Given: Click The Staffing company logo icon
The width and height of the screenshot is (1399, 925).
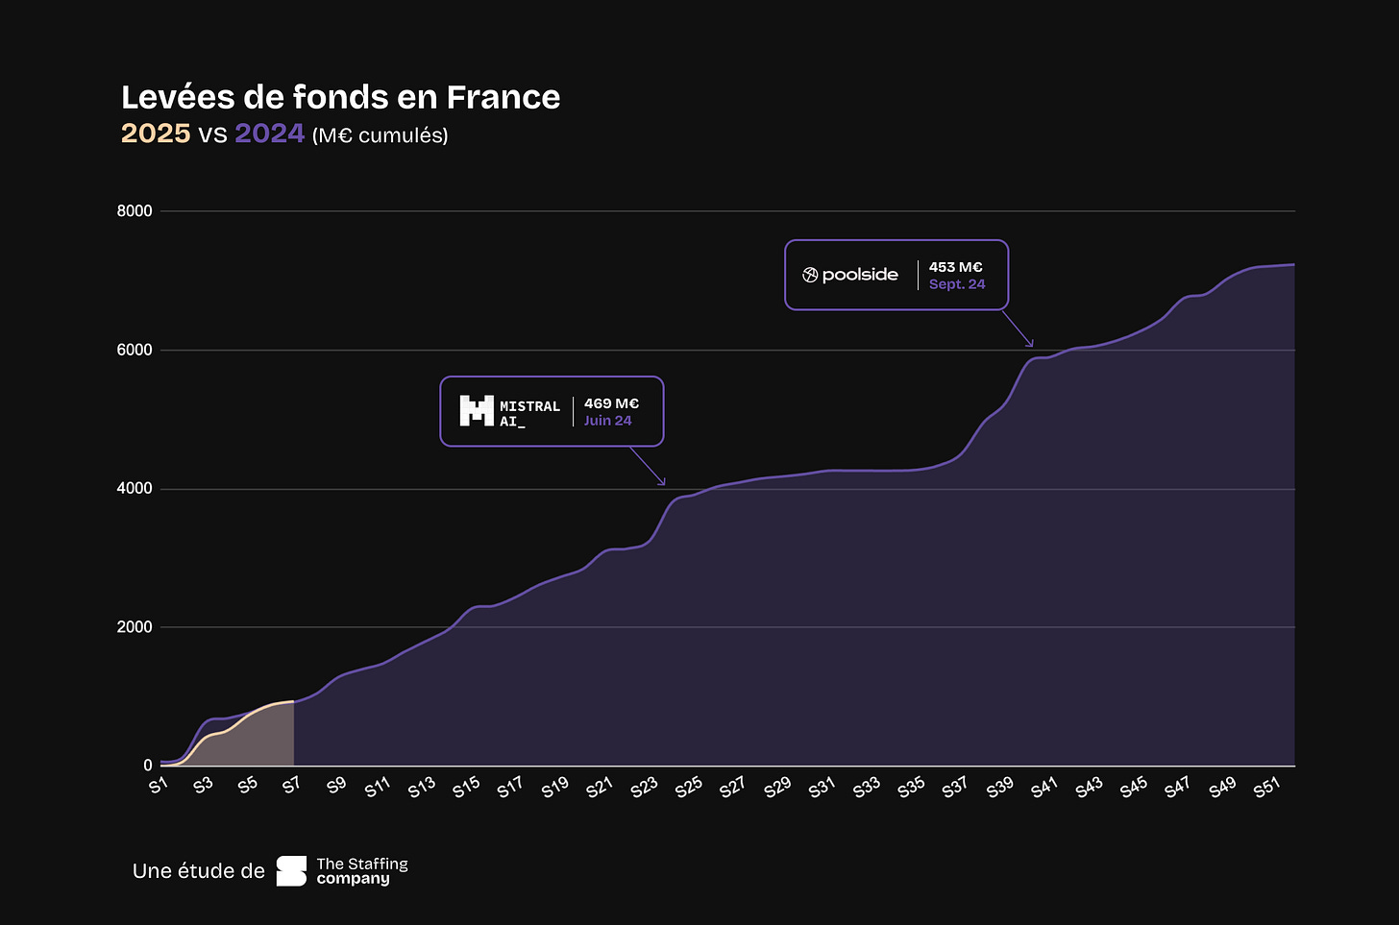Looking at the screenshot, I should (x=291, y=871).
